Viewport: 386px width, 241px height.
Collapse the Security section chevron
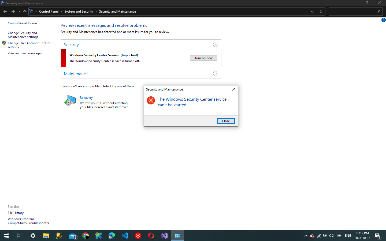click(216, 44)
